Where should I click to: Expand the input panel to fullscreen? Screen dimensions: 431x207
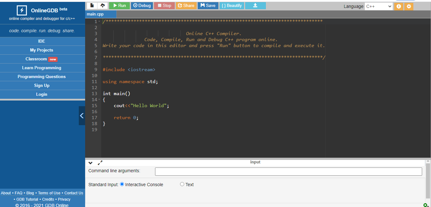pos(100,163)
